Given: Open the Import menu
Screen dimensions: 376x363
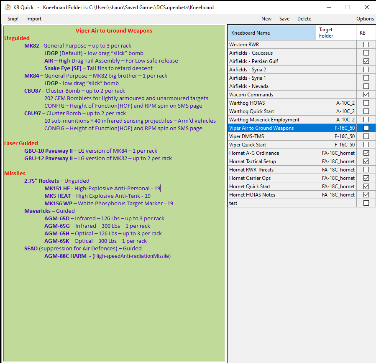Looking at the screenshot, I should 34,19.
